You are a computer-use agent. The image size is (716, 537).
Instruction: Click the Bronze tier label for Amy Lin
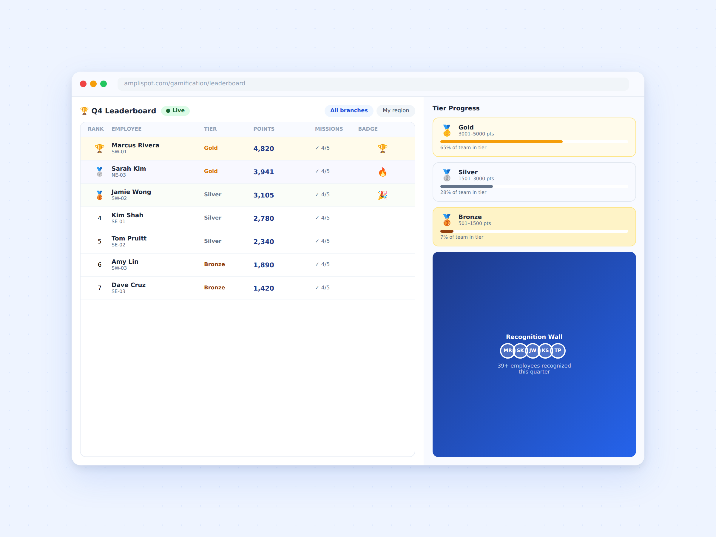click(x=214, y=264)
